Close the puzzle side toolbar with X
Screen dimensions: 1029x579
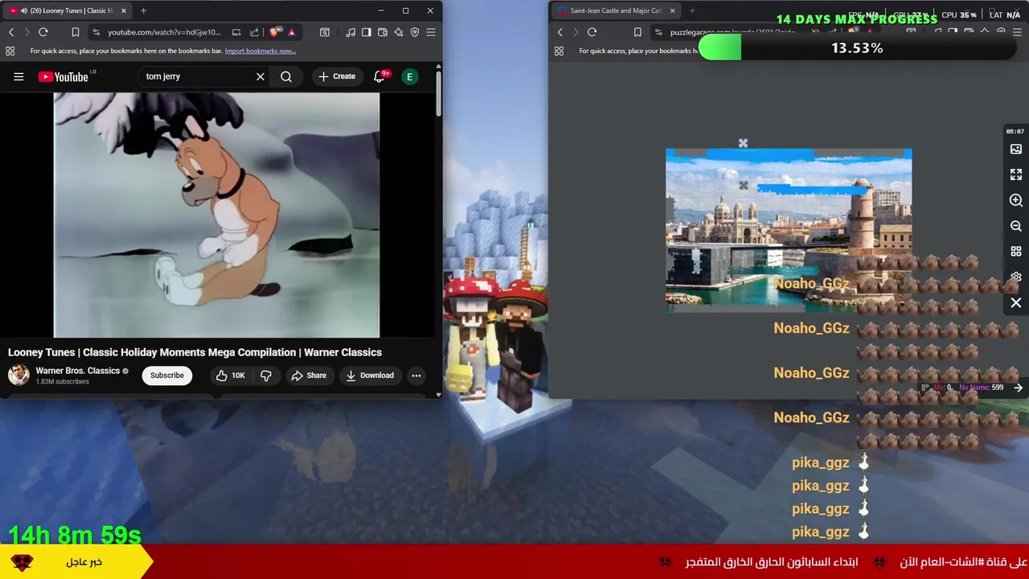coord(1016,303)
